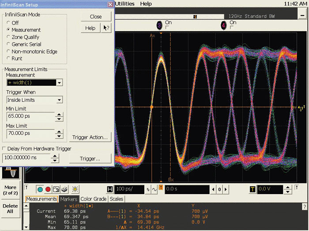Enable Delay From Hardware Trigger checkbox

pos(4,149)
